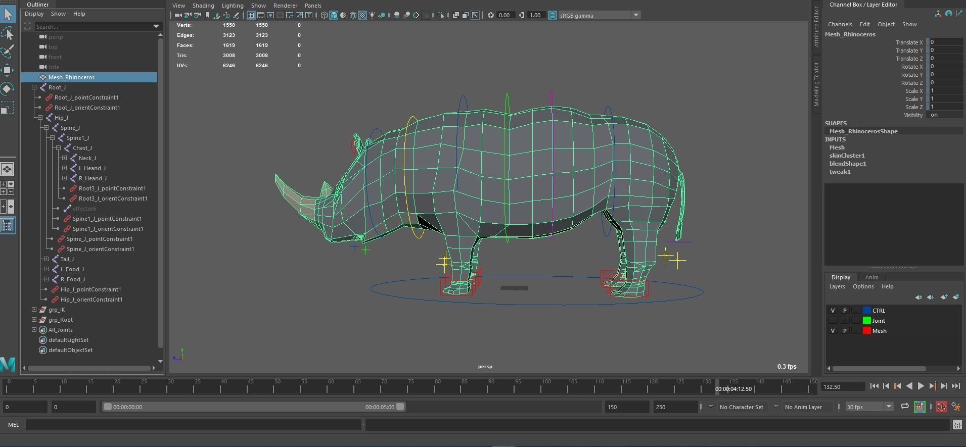The image size is (966, 447).
Task: Play animation backwards
Action: [x=909, y=386]
